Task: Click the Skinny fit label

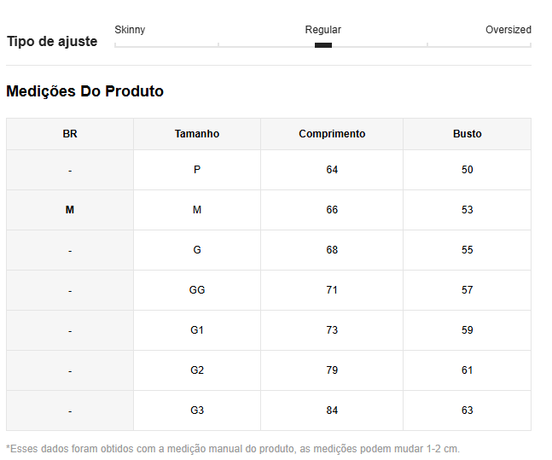Action: [130, 30]
